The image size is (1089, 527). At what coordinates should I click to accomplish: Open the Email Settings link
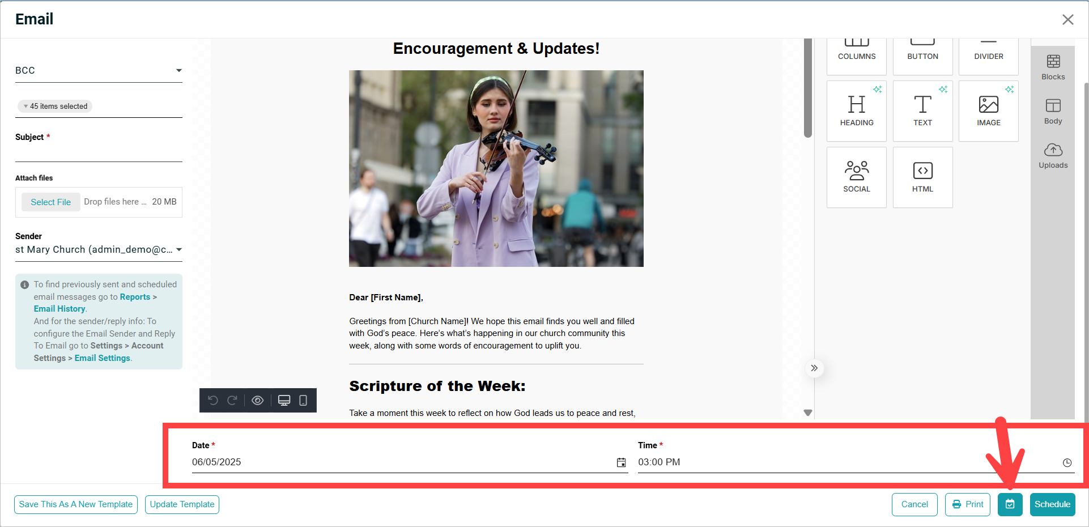point(103,358)
